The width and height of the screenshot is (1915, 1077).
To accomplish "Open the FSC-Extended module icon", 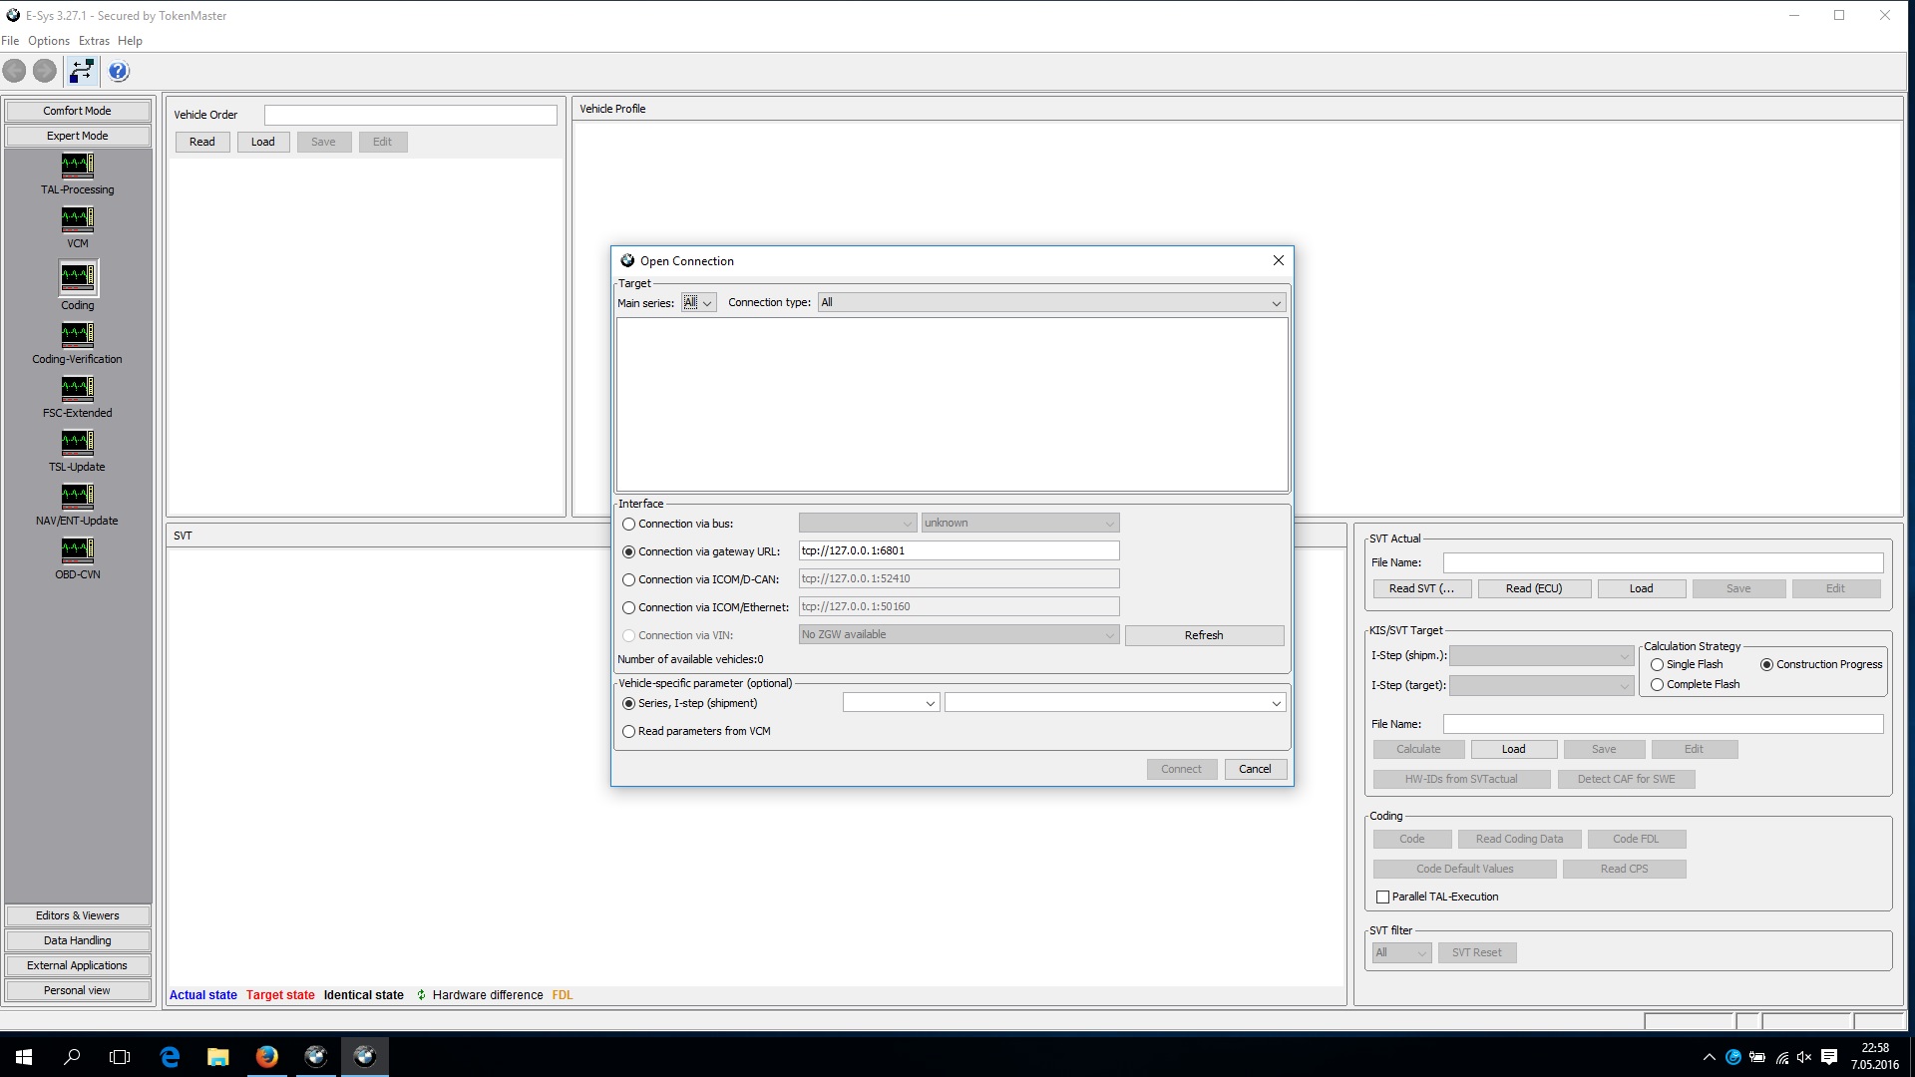I will tap(77, 388).
